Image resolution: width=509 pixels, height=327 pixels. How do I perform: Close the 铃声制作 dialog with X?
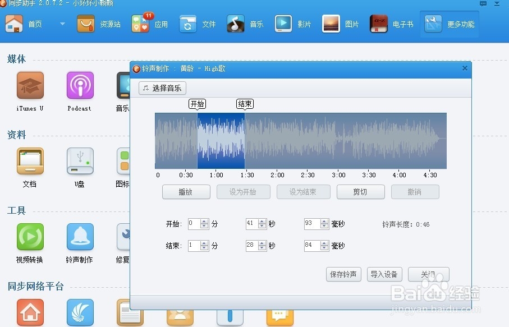pos(465,68)
